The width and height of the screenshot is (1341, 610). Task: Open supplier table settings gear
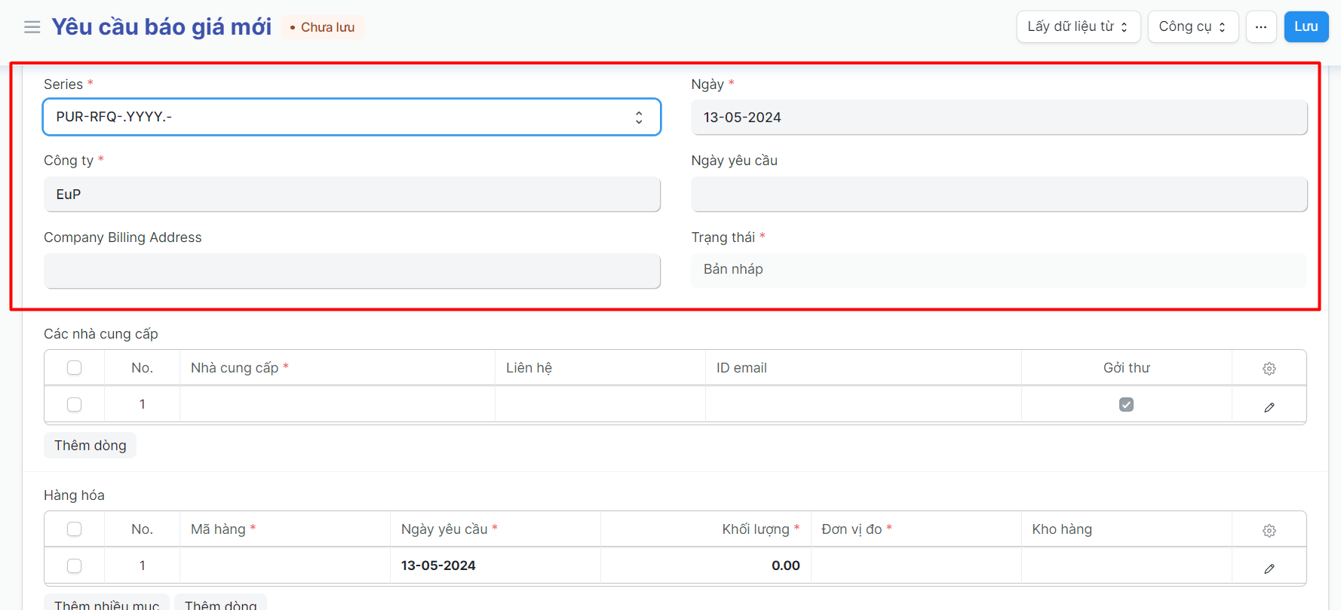coord(1269,369)
